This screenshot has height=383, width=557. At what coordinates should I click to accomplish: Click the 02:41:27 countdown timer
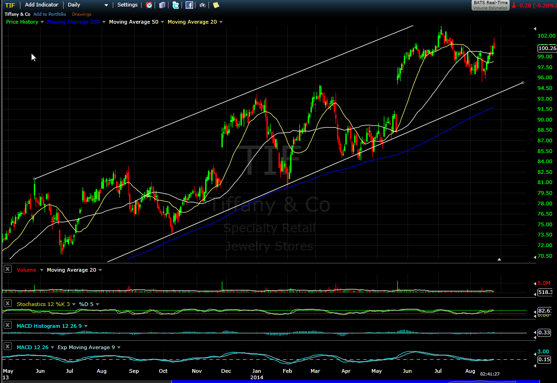(x=490, y=374)
